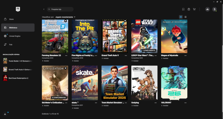Click Conquistas 0/45 under LEGO Star Wars

137,58
